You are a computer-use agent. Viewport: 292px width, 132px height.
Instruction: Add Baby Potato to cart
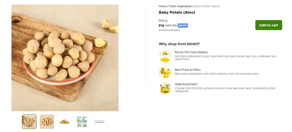pos(268,25)
